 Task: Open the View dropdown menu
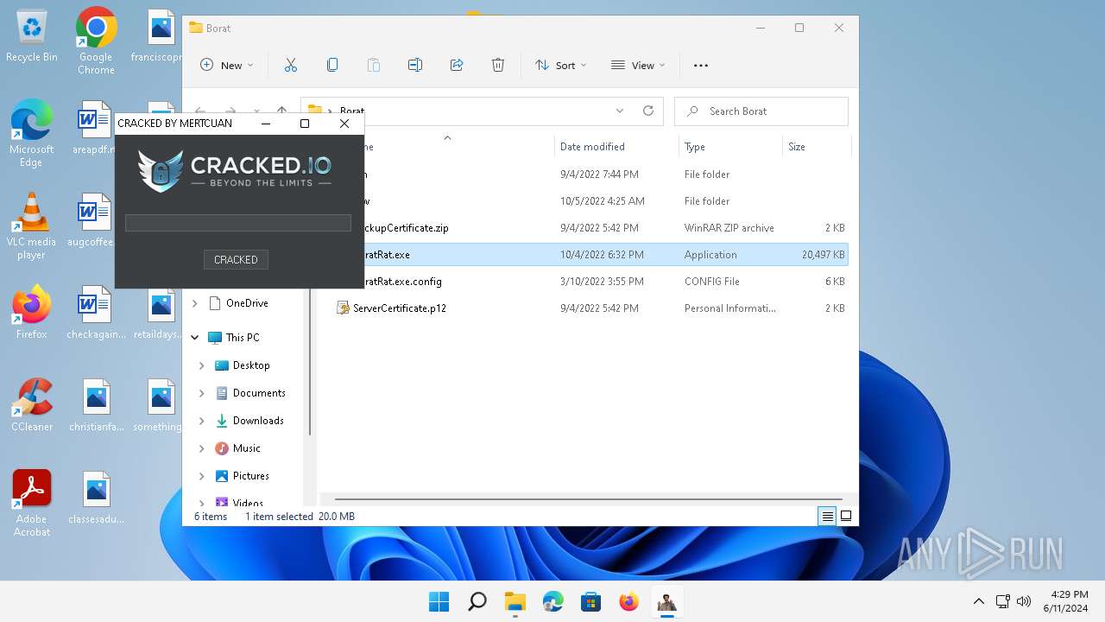tap(638, 65)
